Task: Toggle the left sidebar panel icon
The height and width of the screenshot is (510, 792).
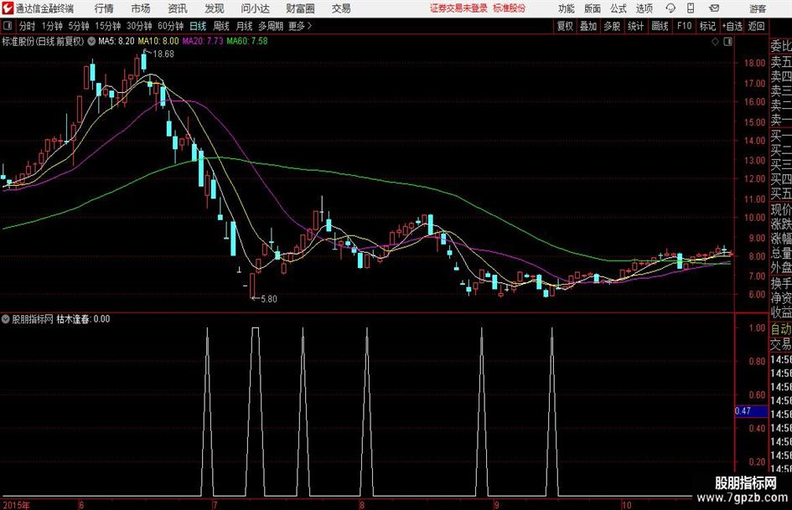Action: pos(7,26)
